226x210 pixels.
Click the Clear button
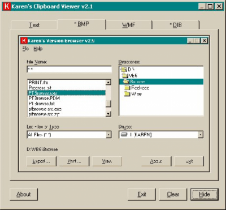pyautogui.click(x=173, y=194)
